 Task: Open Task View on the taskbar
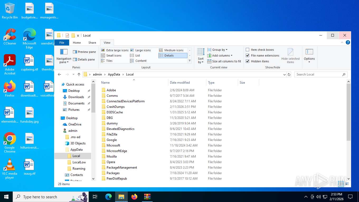(x=95, y=197)
